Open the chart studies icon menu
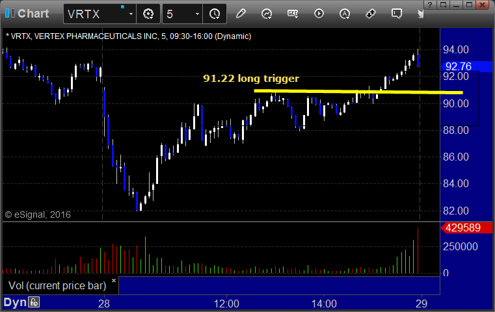The width and height of the screenshot is (495, 312). 267,14
